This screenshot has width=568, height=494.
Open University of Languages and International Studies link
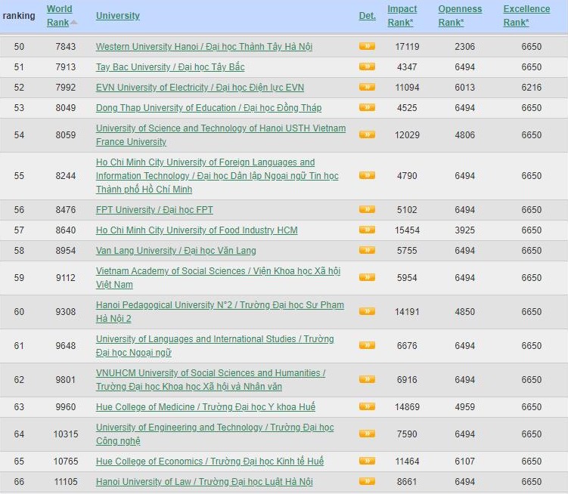point(215,346)
